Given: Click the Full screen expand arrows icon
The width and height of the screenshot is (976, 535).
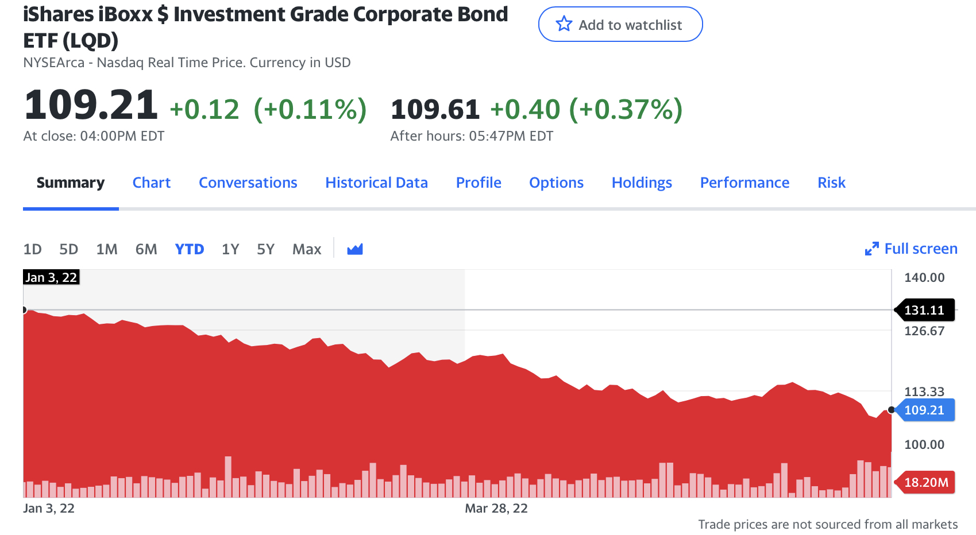Looking at the screenshot, I should (871, 249).
